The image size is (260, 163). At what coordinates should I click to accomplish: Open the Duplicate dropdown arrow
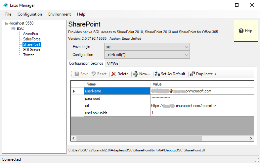(215, 74)
